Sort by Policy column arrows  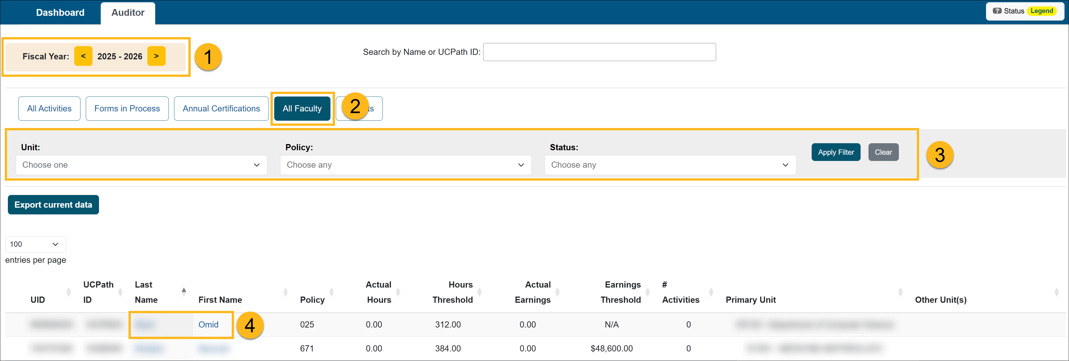coord(331,292)
